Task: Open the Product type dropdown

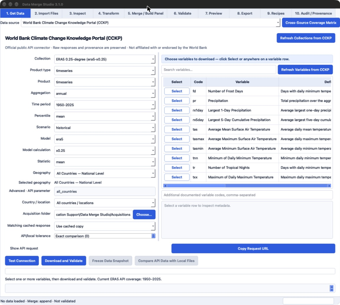Action: click(x=105, y=71)
